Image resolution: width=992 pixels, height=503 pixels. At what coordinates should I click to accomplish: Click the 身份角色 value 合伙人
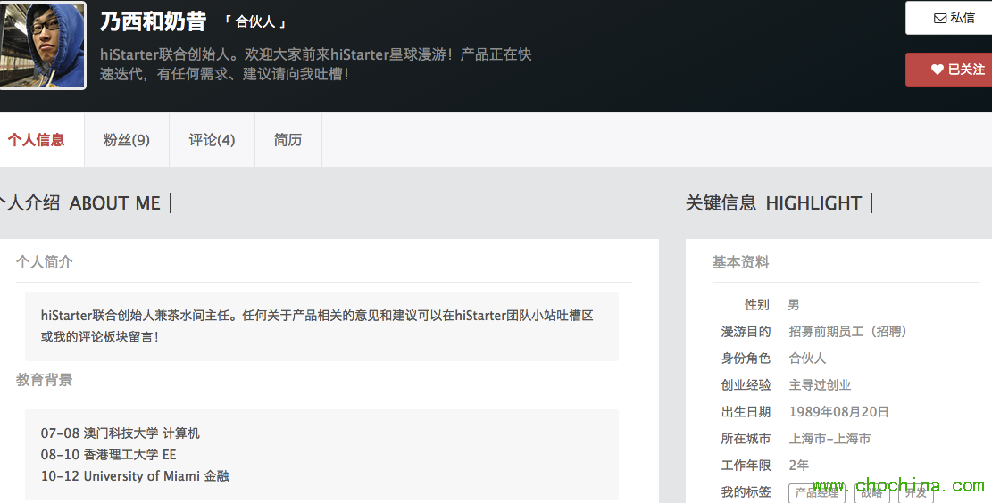click(x=807, y=359)
